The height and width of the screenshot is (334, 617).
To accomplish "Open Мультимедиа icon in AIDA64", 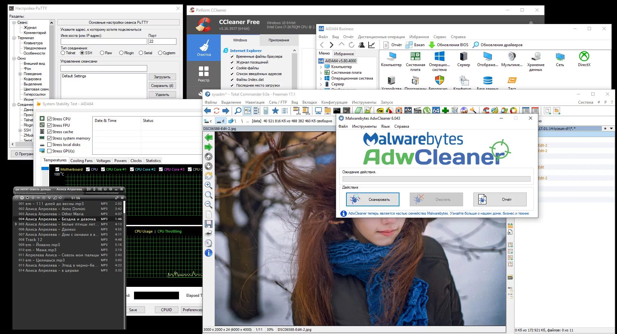I will point(512,59).
